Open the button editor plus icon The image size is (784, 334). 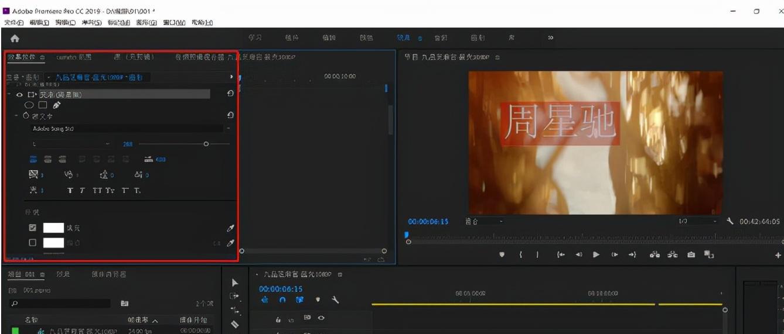point(778,255)
